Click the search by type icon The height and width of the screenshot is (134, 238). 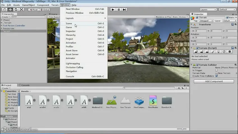179,88
